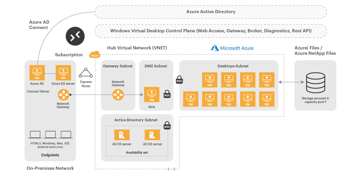The width and height of the screenshot is (361, 180).
Task: Click the "Storage account 1/ capacity pool 1" label
Action: click(x=315, y=100)
